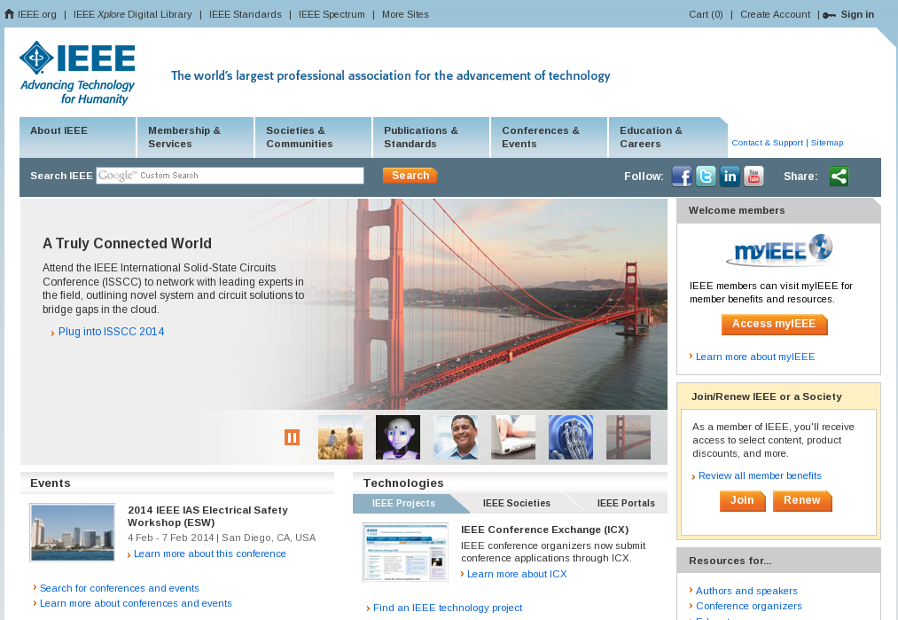898x620 pixels.
Task: Open Find an IEEE technology project link
Action: pos(448,608)
